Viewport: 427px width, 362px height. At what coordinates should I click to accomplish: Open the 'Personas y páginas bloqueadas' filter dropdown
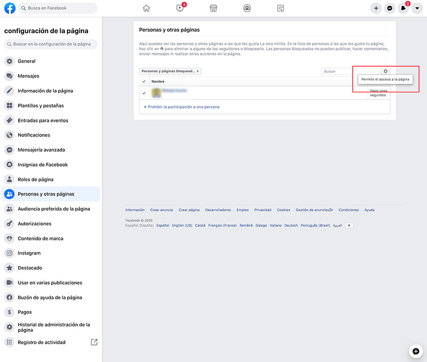click(x=170, y=71)
